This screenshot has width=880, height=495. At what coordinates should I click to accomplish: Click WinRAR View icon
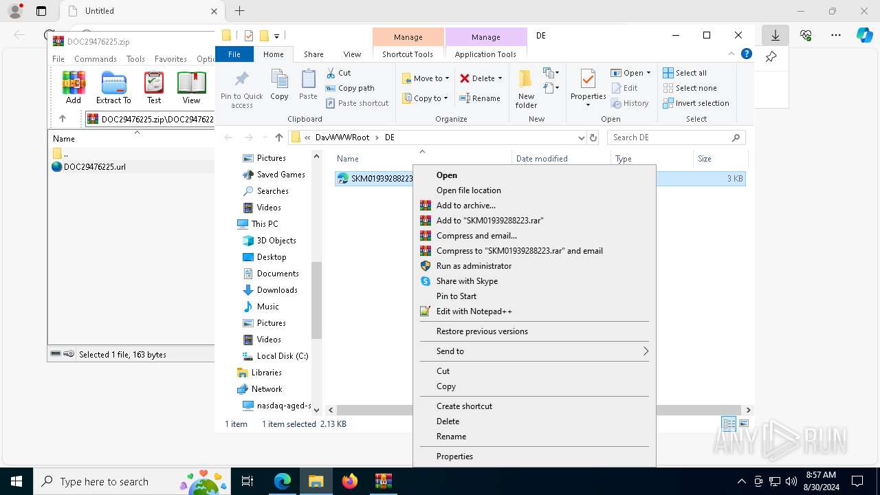pyautogui.click(x=191, y=87)
